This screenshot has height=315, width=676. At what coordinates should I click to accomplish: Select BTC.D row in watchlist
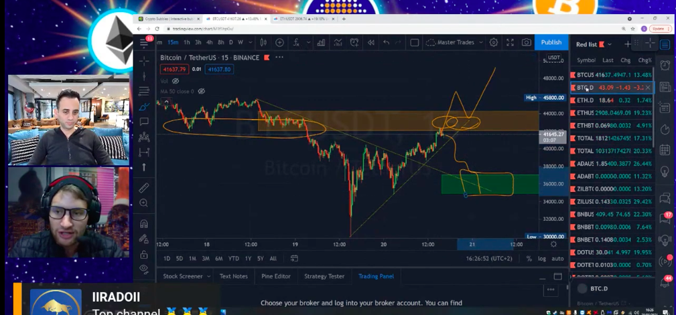tap(612, 88)
